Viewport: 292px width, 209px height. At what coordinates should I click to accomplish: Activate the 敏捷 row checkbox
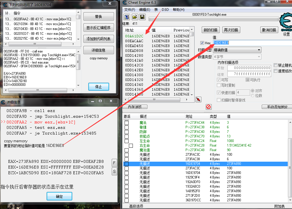127,127
